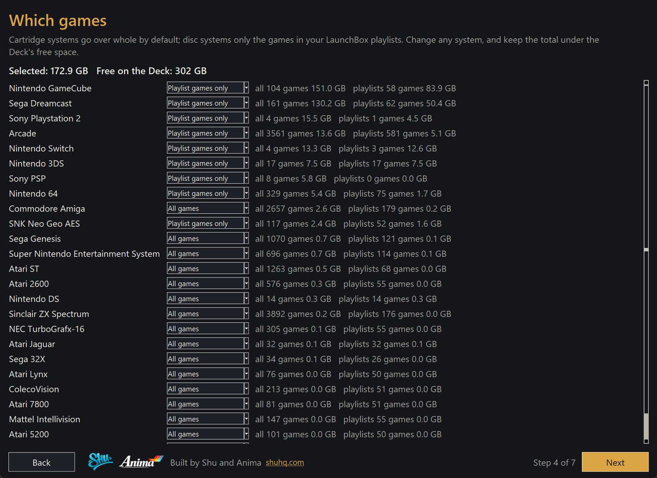The image size is (657, 478).
Task: Open the Atari 2600 games dropdown
Action: (x=208, y=284)
